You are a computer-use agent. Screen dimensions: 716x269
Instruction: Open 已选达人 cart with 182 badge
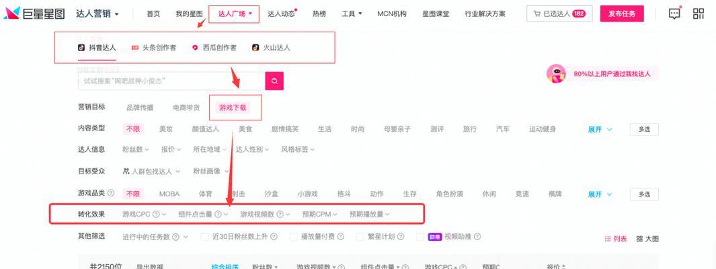pyautogui.click(x=559, y=13)
